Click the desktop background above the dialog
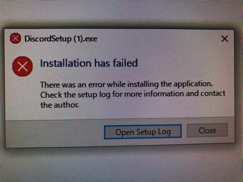 point(122,13)
